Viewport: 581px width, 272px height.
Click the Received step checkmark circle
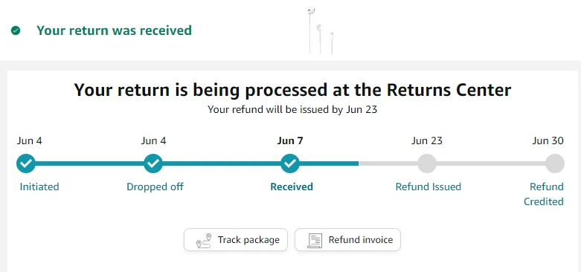(290, 163)
